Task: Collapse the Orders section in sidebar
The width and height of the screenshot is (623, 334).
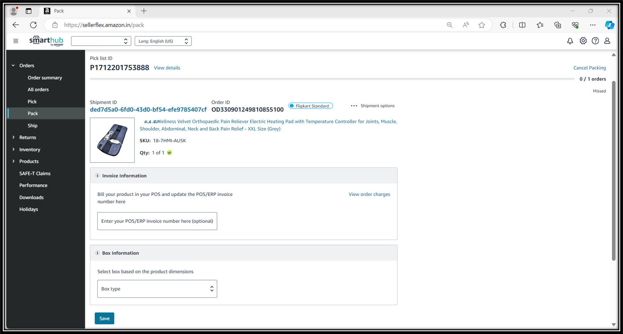Action: coord(13,66)
